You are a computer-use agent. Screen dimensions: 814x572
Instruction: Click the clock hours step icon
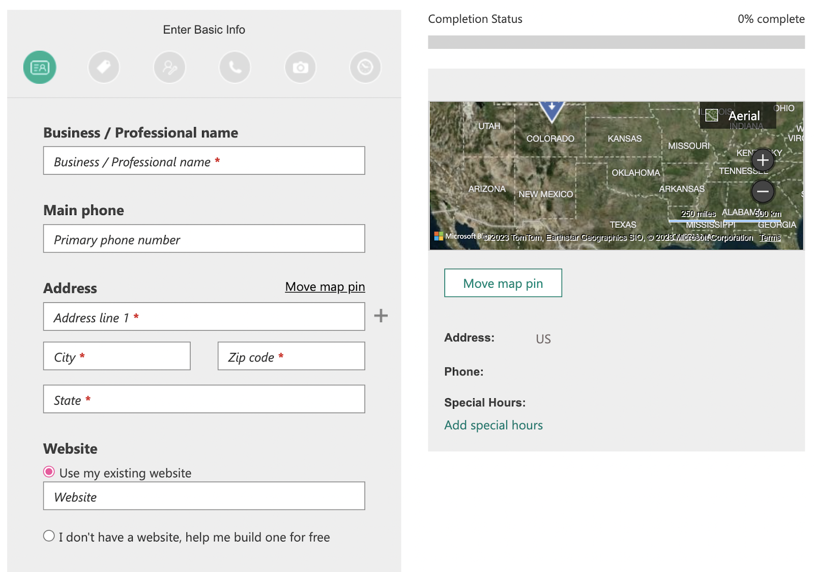pos(365,67)
